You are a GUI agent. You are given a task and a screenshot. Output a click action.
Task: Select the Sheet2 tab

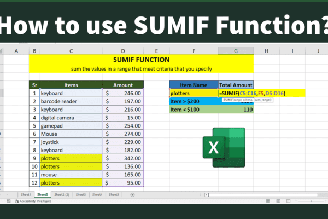tap(43, 195)
